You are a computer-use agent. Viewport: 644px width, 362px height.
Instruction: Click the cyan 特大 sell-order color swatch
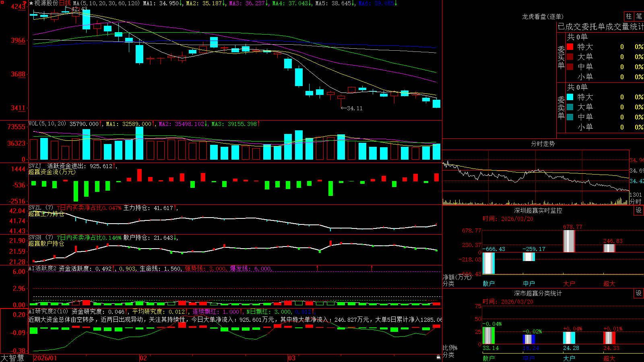[x=570, y=97]
